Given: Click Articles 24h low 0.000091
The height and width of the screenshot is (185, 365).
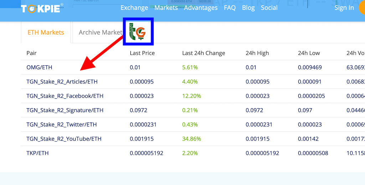Looking at the screenshot, I should tap(310, 82).
